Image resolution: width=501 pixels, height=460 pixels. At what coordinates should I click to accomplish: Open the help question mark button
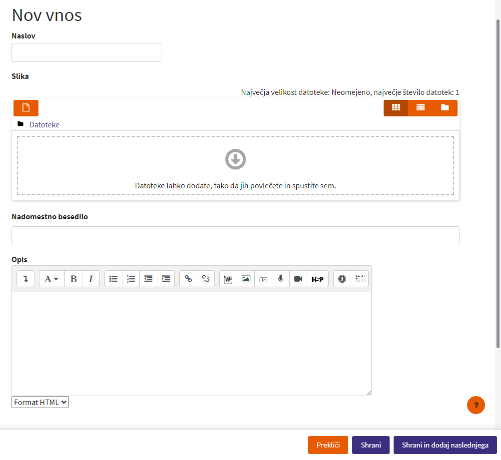point(476,405)
